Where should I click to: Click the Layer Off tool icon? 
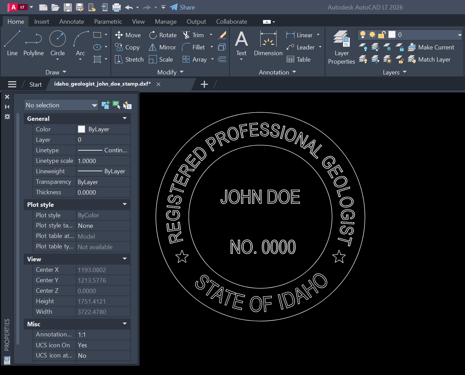tap(363, 47)
